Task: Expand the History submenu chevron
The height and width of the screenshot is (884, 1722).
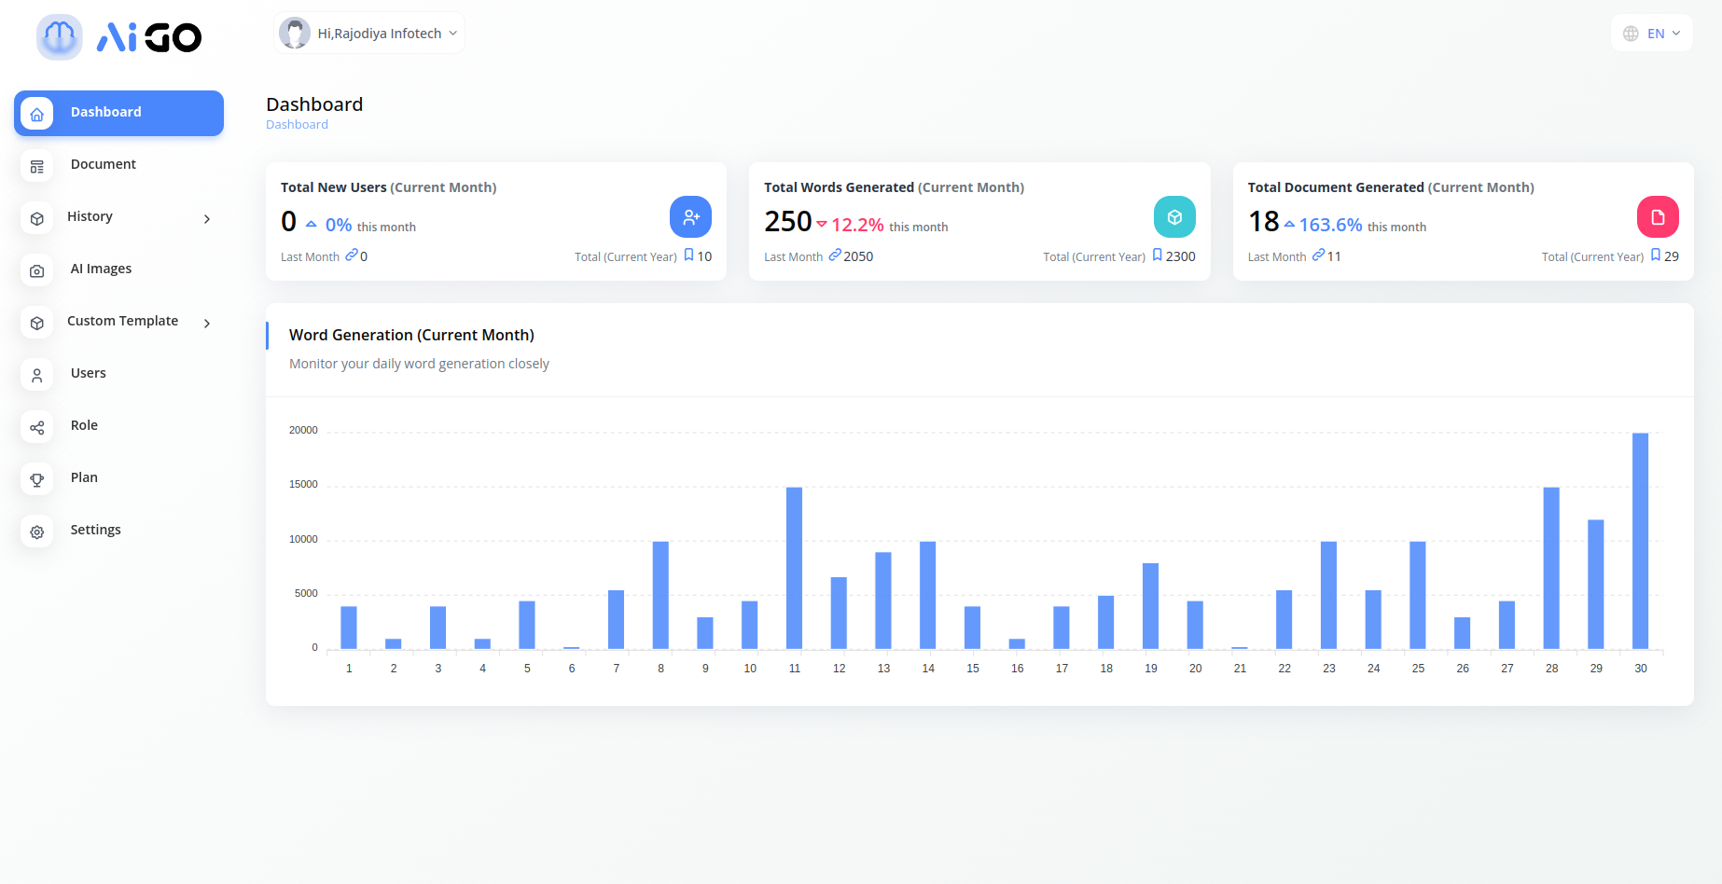Action: pos(207,219)
